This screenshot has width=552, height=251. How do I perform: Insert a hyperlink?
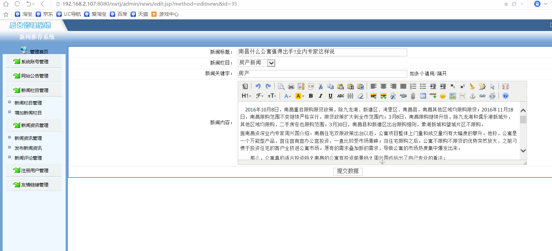pos(482,96)
